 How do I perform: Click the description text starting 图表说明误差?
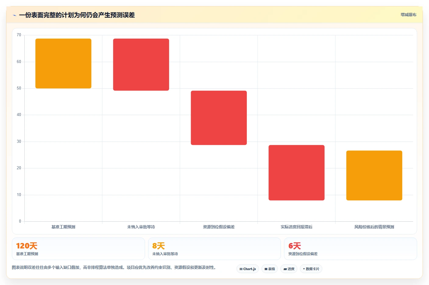(114, 268)
